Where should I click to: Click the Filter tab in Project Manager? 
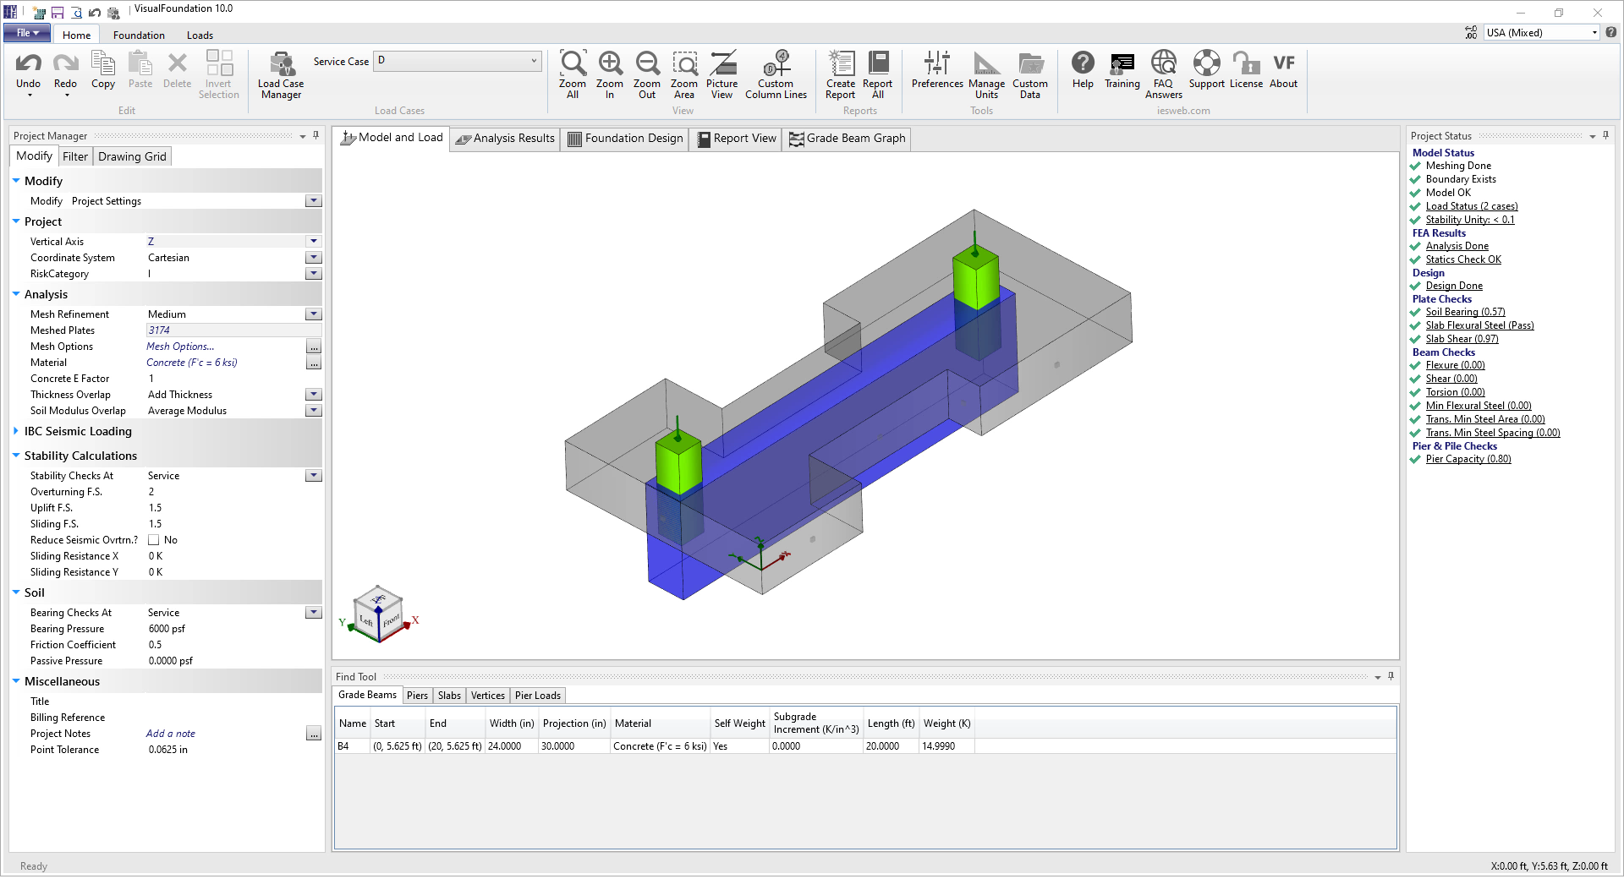(75, 156)
